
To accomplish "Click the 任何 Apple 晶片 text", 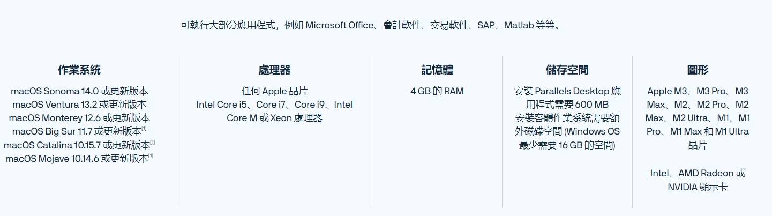I will click(x=274, y=91).
